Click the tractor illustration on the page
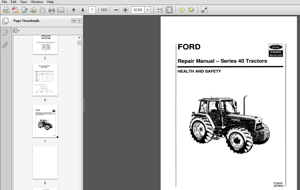This screenshot has height=190, width=300. pos(229,124)
